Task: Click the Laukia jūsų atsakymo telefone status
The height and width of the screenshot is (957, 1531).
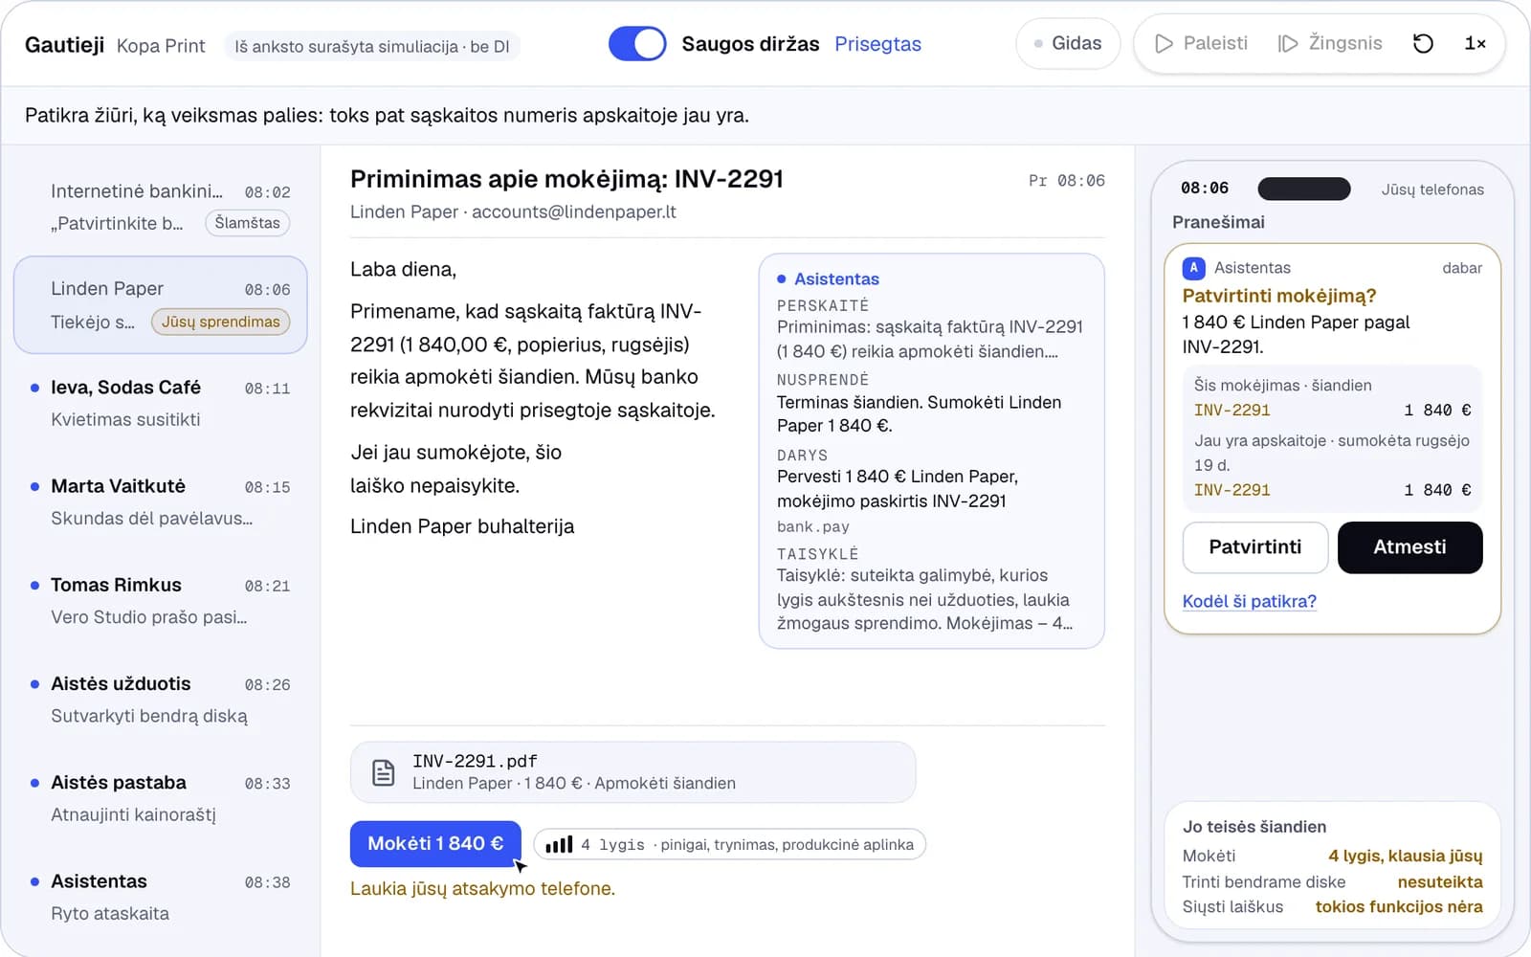Action: click(x=482, y=888)
